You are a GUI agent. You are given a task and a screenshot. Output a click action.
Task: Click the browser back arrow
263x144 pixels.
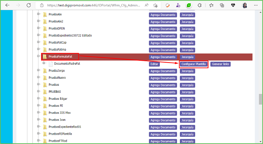[x=7, y=5]
